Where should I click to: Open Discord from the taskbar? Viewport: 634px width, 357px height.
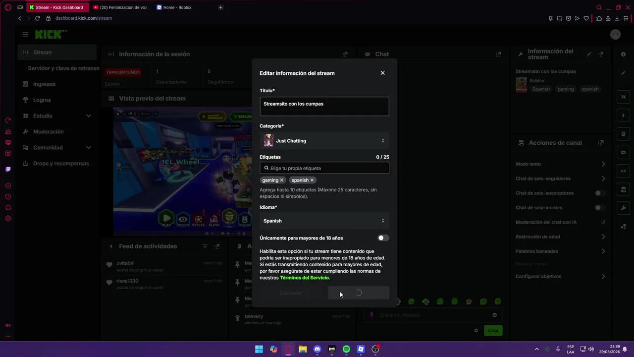[x=317, y=349]
